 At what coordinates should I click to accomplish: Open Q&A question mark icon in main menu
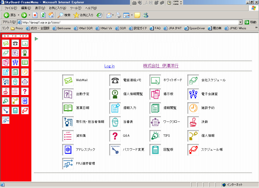(115, 136)
